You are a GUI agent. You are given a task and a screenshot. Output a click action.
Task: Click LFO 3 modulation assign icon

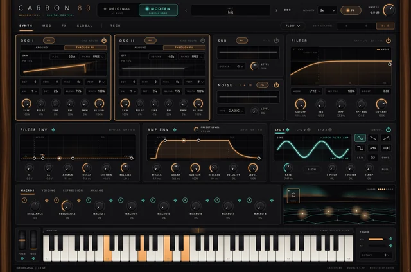point(330,129)
